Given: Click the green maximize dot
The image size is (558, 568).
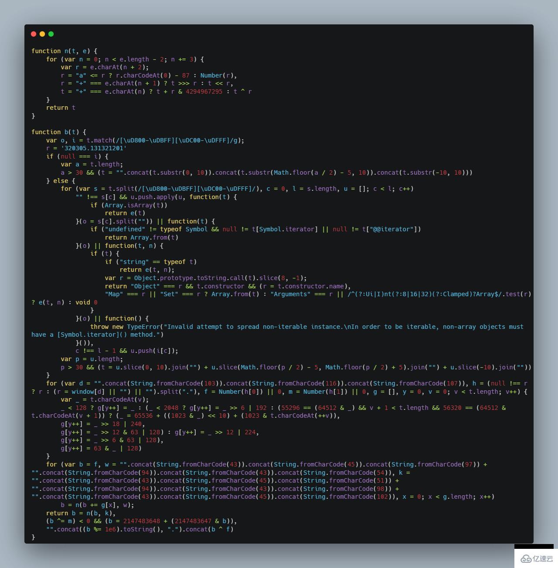Looking at the screenshot, I should tap(51, 34).
